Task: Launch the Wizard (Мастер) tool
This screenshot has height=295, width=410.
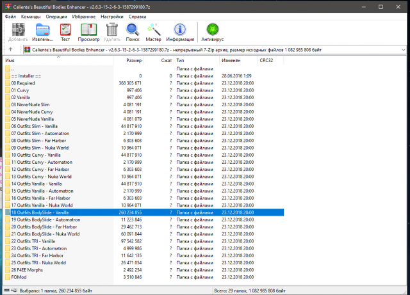Action: click(x=154, y=31)
